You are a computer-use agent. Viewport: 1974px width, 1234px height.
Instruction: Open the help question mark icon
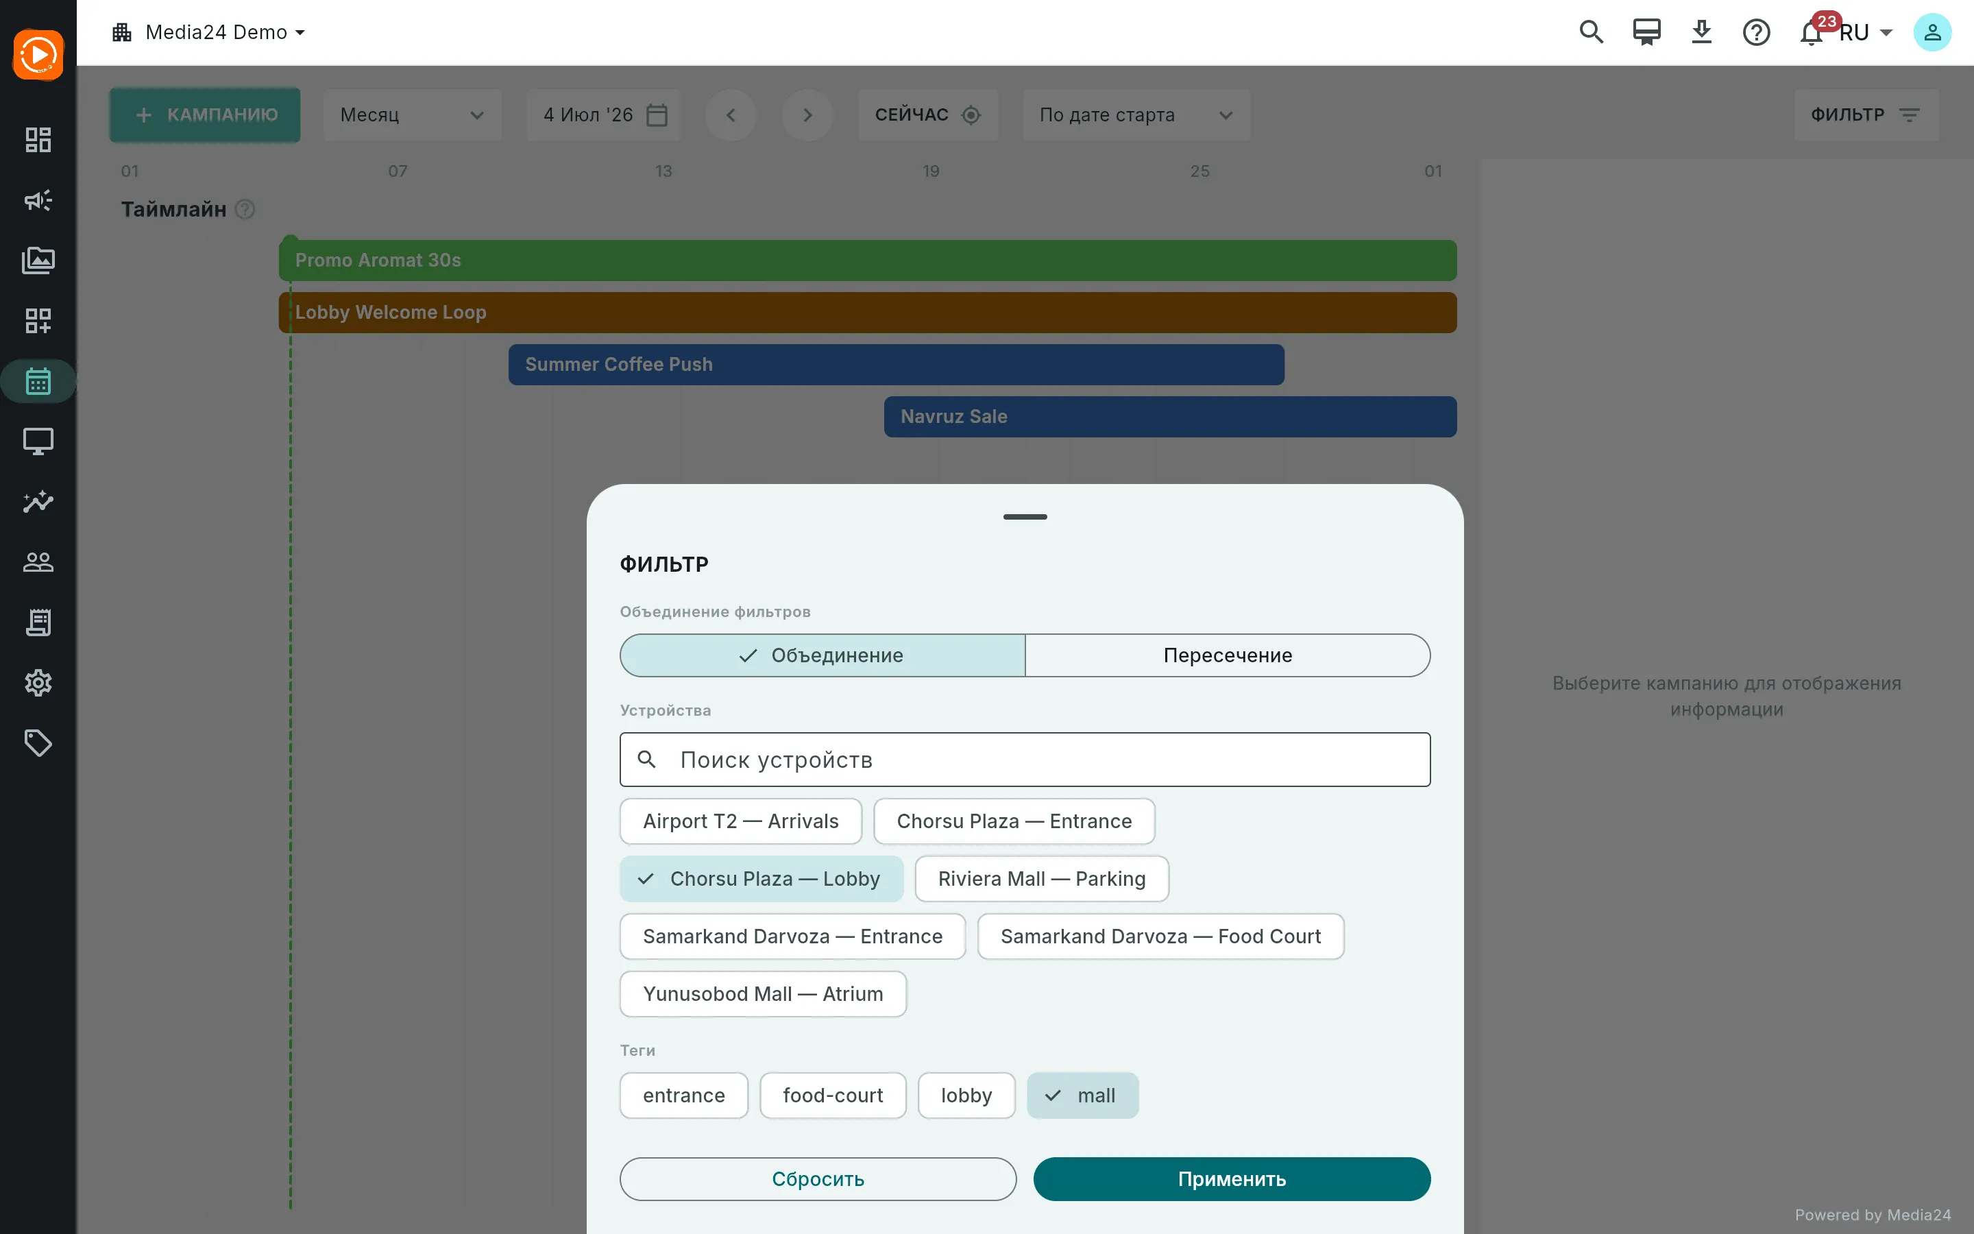1756,33
